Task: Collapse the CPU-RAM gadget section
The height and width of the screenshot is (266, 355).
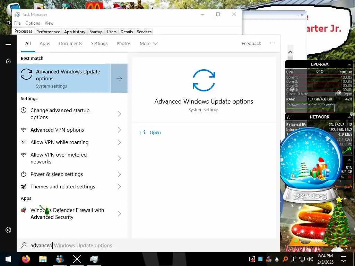Action: [x=349, y=64]
